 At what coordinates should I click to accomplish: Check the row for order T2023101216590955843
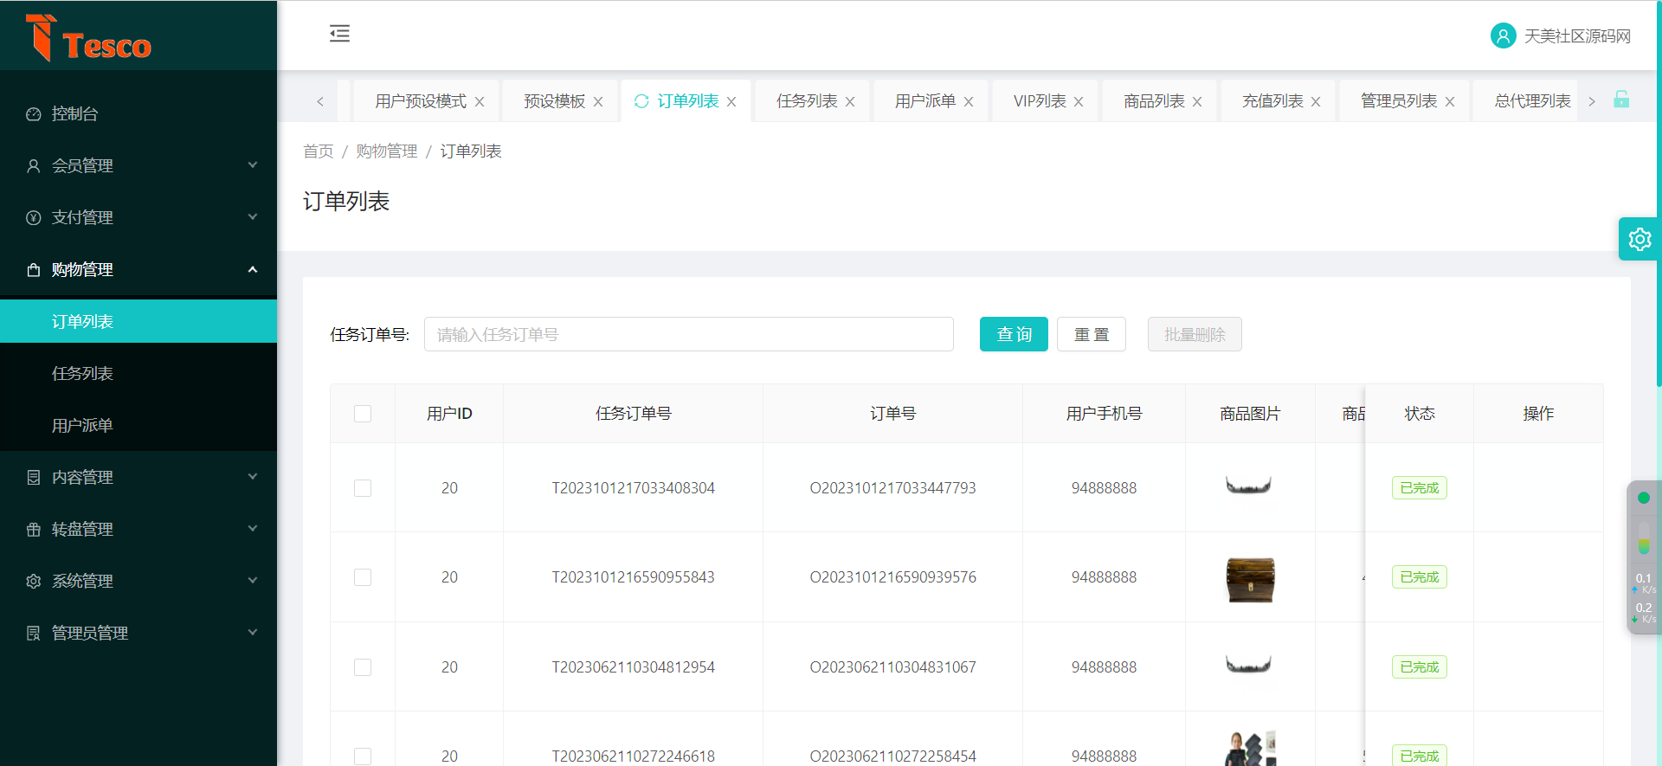(363, 577)
